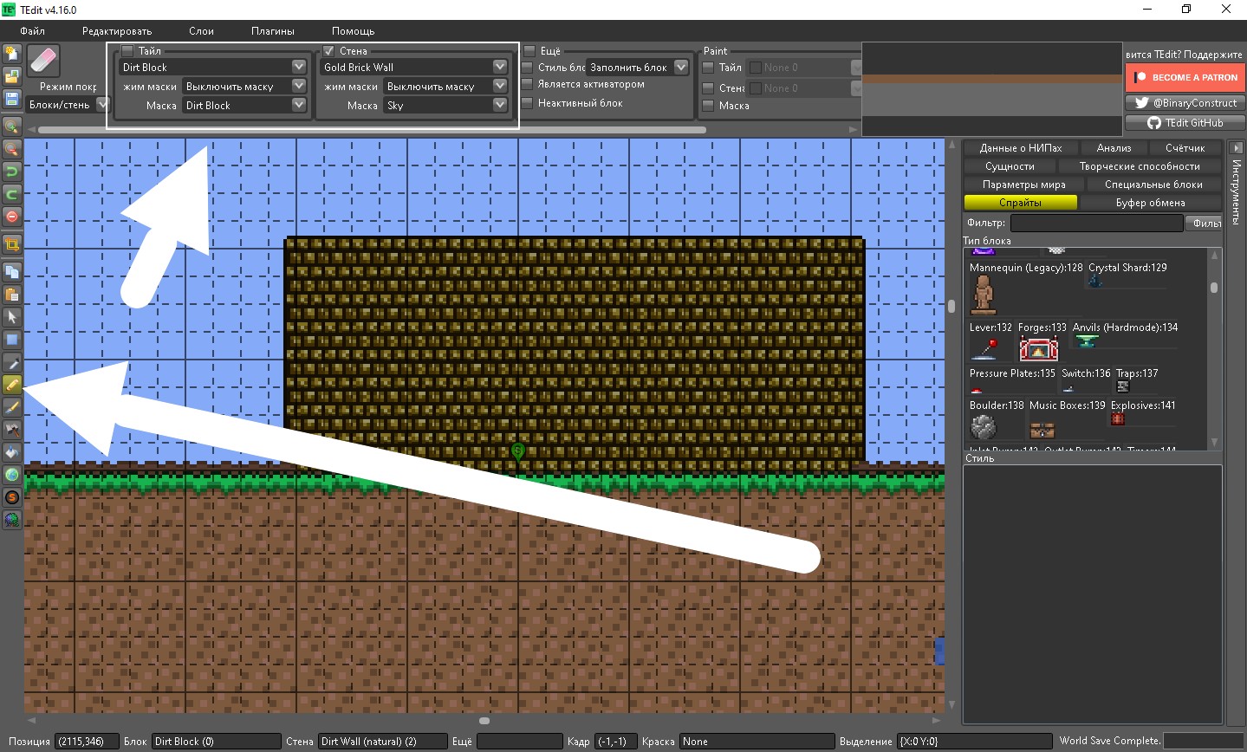
Task: Select the Fill bucket tool
Action: point(12,452)
